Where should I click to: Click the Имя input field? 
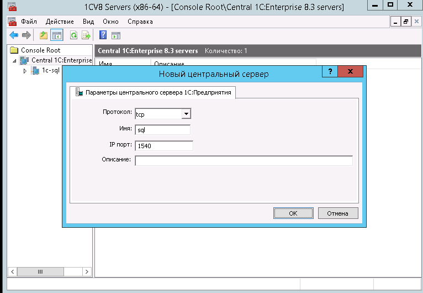162,130
